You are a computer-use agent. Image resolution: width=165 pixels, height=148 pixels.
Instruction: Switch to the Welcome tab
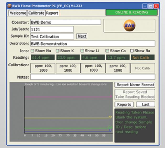18,13
